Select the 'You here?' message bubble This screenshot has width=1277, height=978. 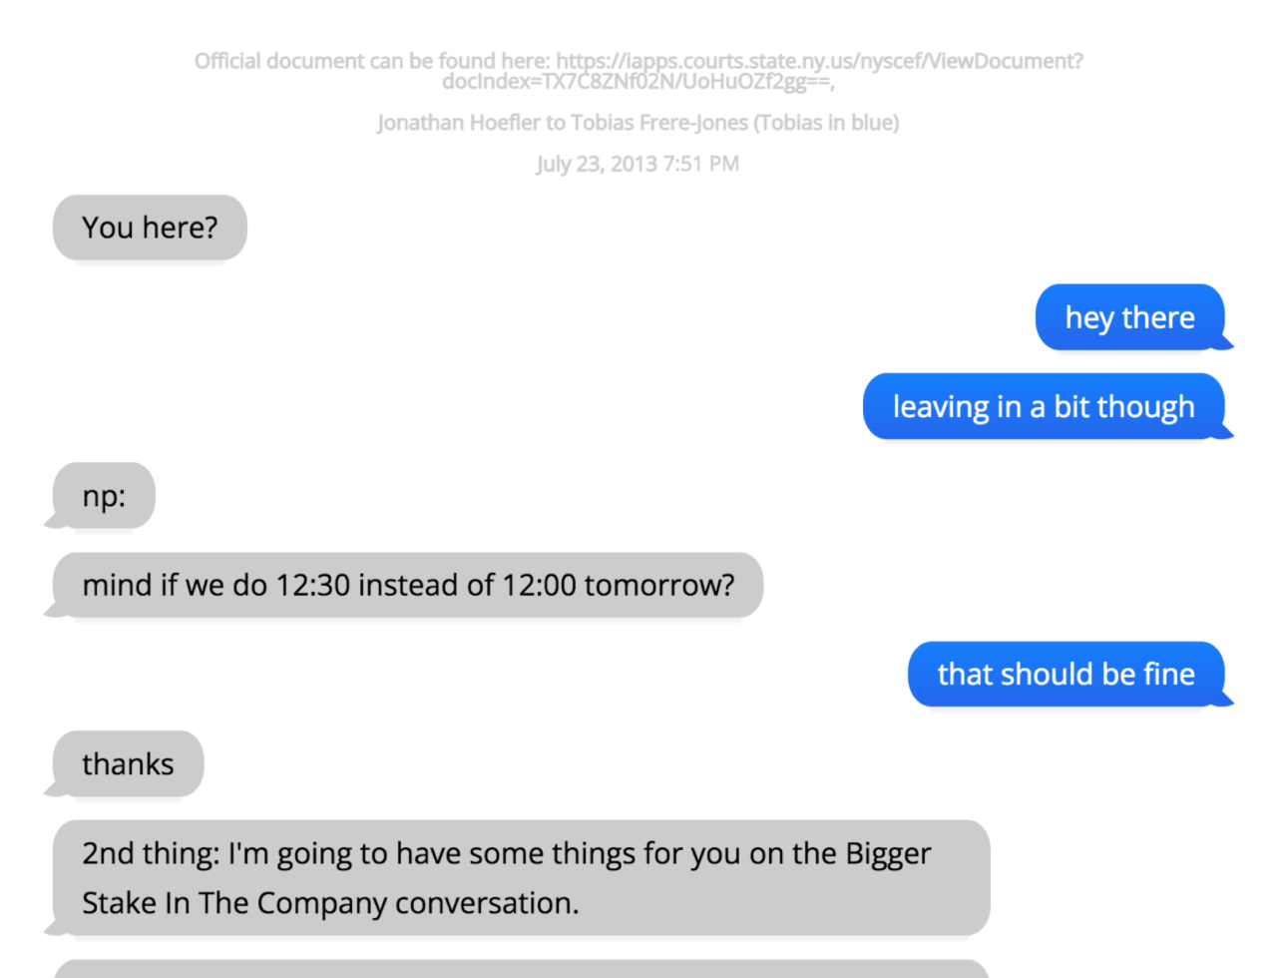tap(150, 228)
